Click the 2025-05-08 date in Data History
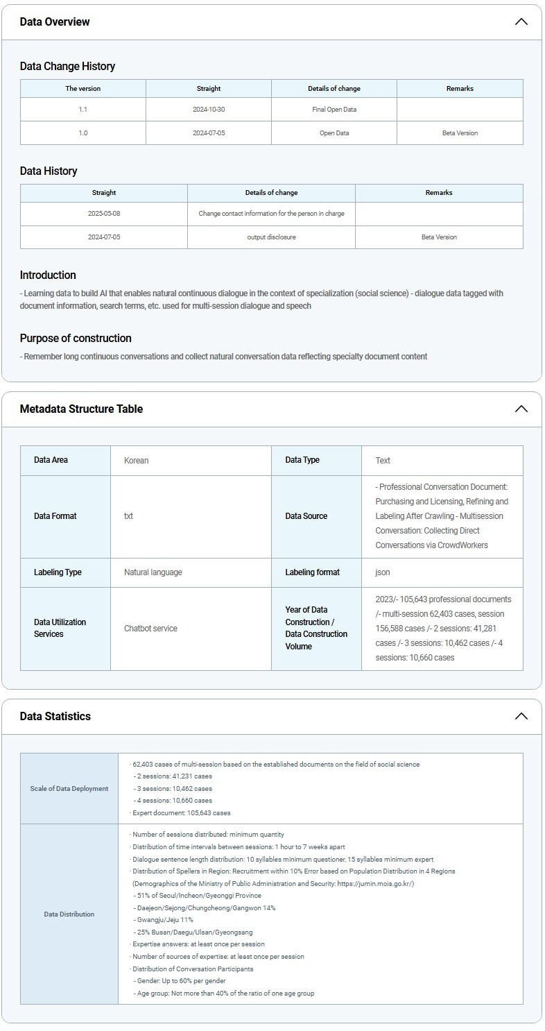 [104, 214]
